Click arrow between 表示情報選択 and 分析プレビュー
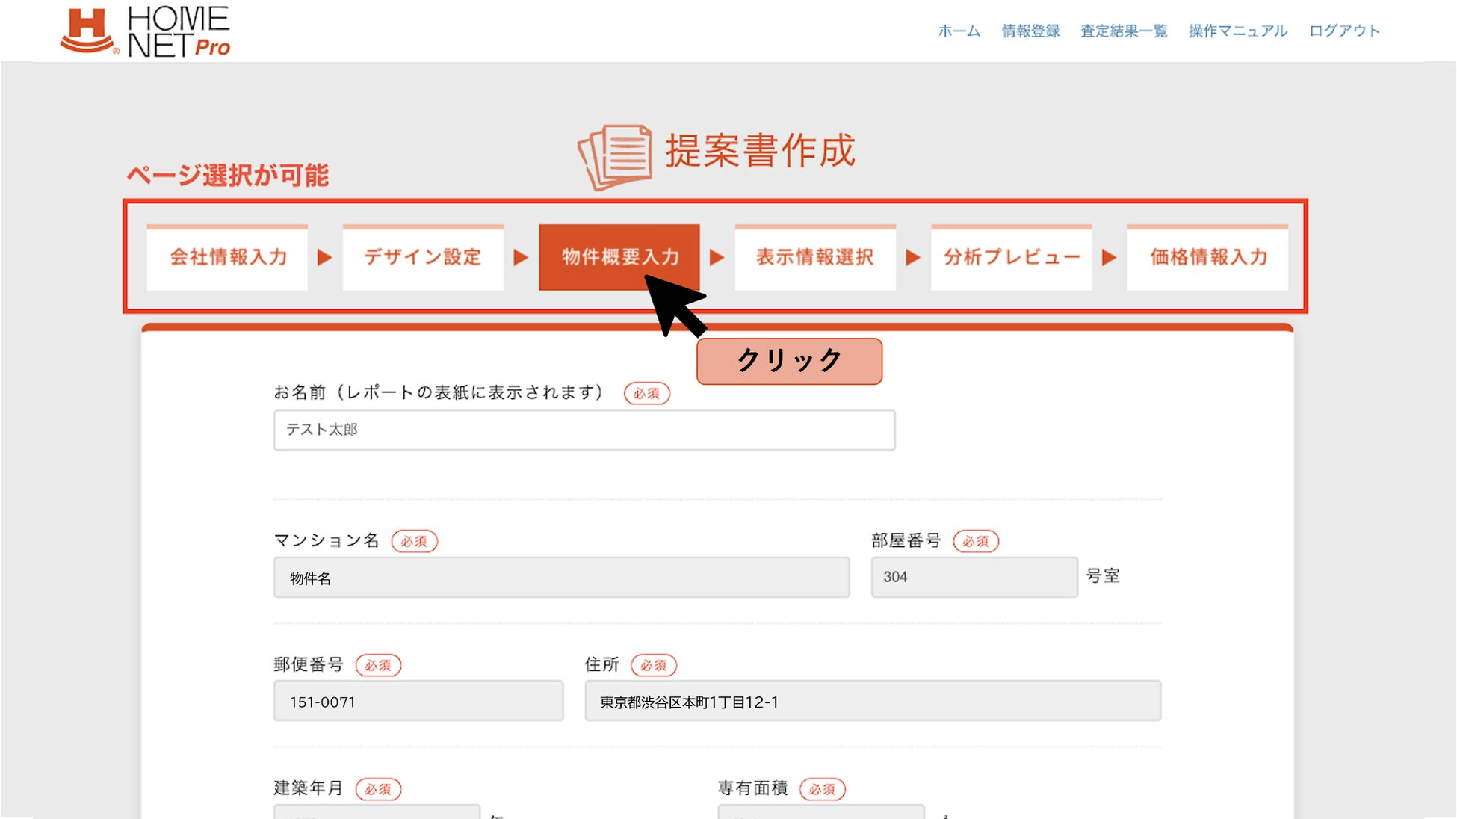 [912, 258]
